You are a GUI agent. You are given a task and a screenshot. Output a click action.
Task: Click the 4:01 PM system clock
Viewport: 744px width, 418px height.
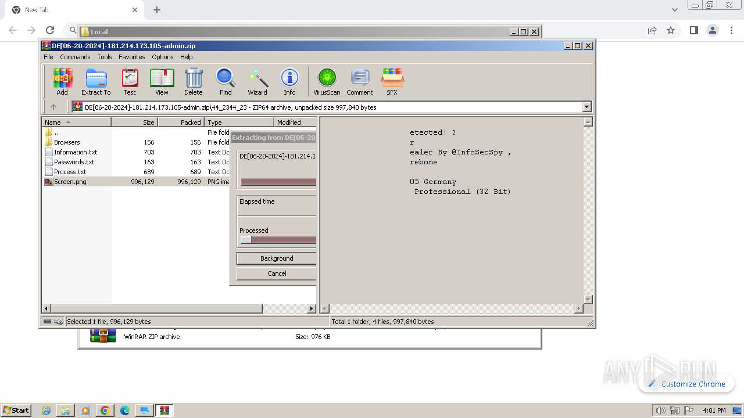(x=714, y=410)
